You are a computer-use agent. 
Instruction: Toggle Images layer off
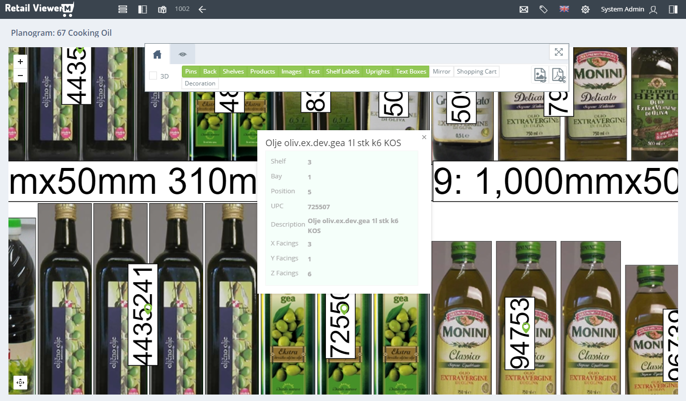coord(292,72)
